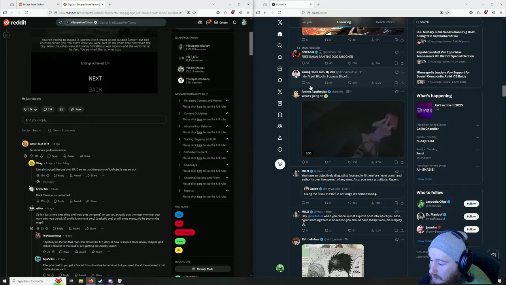Click the Add your reply field
This screenshot has width=506, height=285.
point(94,120)
